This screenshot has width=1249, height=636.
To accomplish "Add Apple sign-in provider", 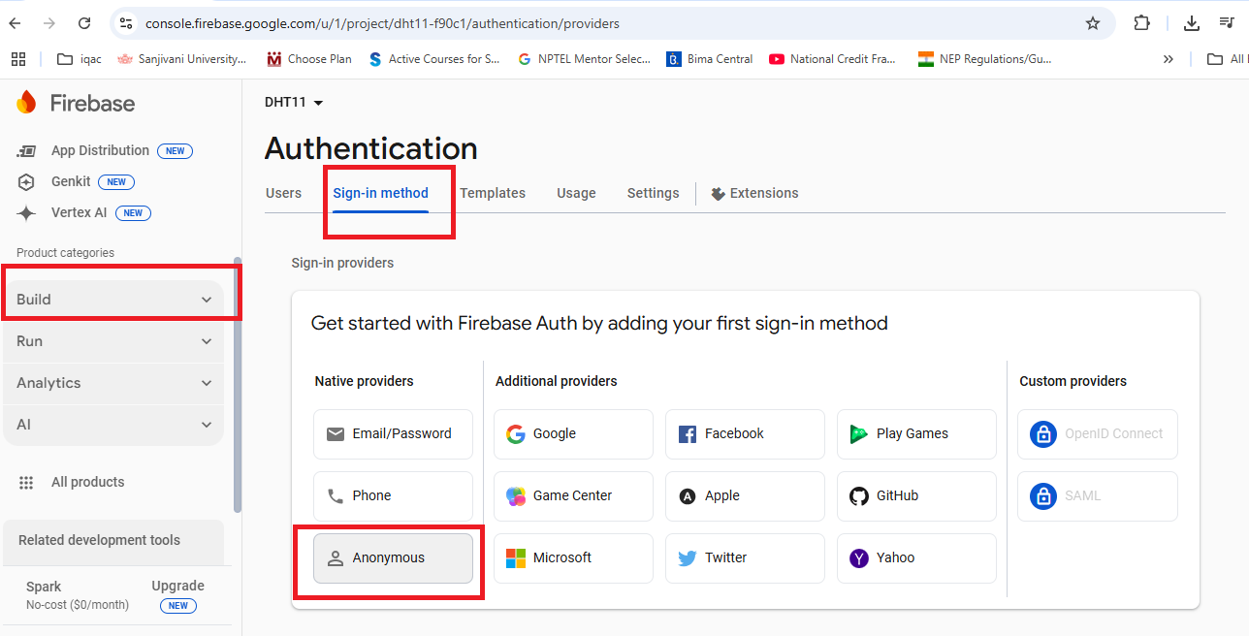I will coord(745,496).
